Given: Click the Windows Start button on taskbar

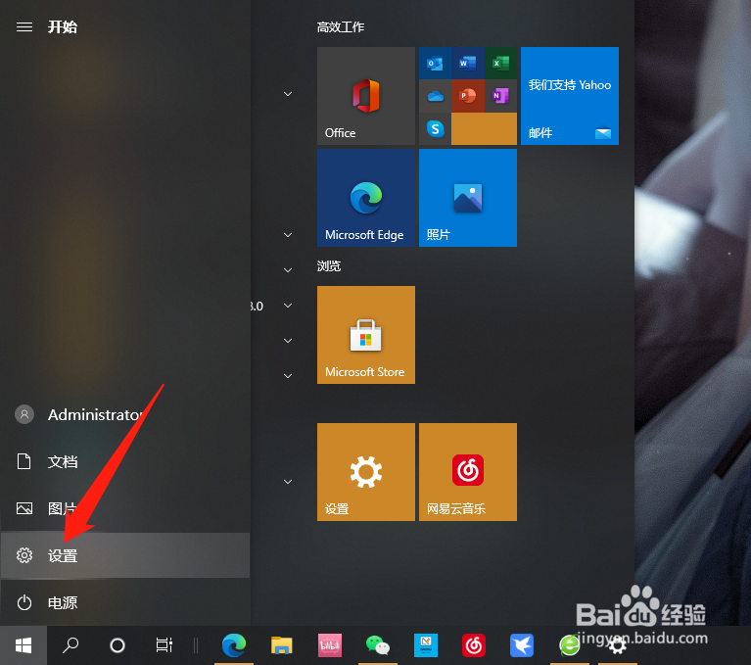Looking at the screenshot, I should pos(23,645).
